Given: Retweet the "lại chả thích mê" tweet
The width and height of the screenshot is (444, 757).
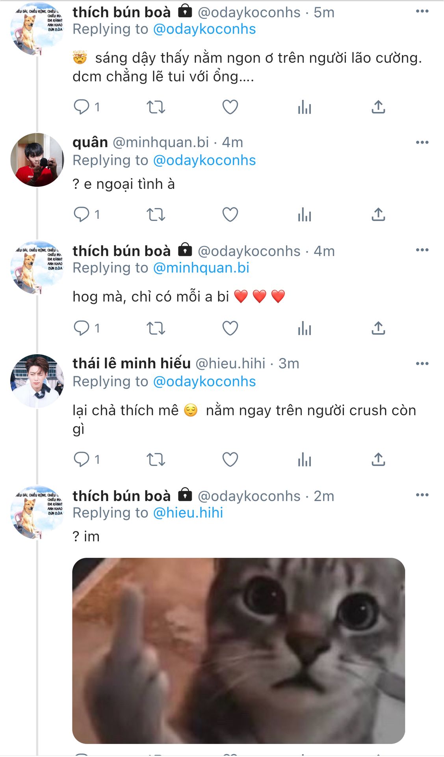Looking at the screenshot, I should (156, 459).
